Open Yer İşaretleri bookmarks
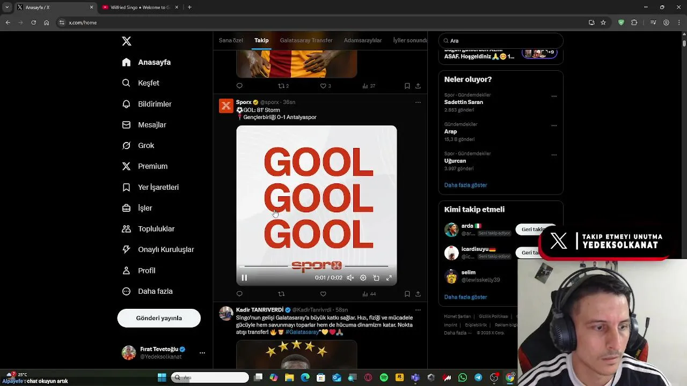 click(x=151, y=187)
